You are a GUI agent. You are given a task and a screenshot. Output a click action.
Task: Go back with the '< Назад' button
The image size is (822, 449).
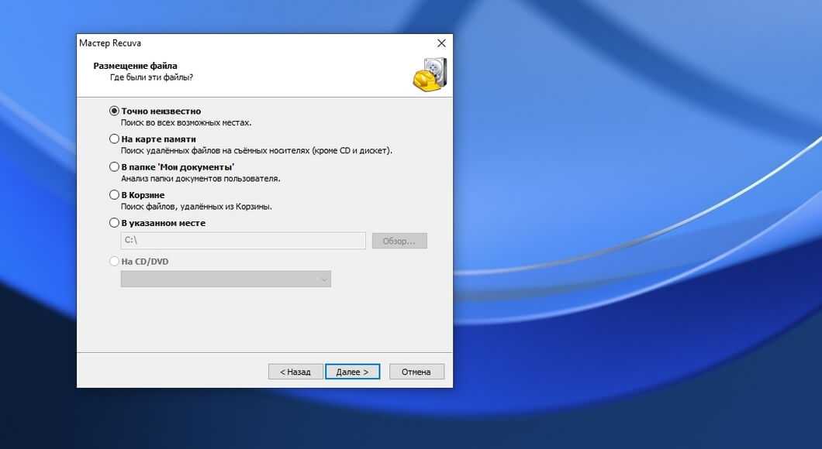coord(295,372)
